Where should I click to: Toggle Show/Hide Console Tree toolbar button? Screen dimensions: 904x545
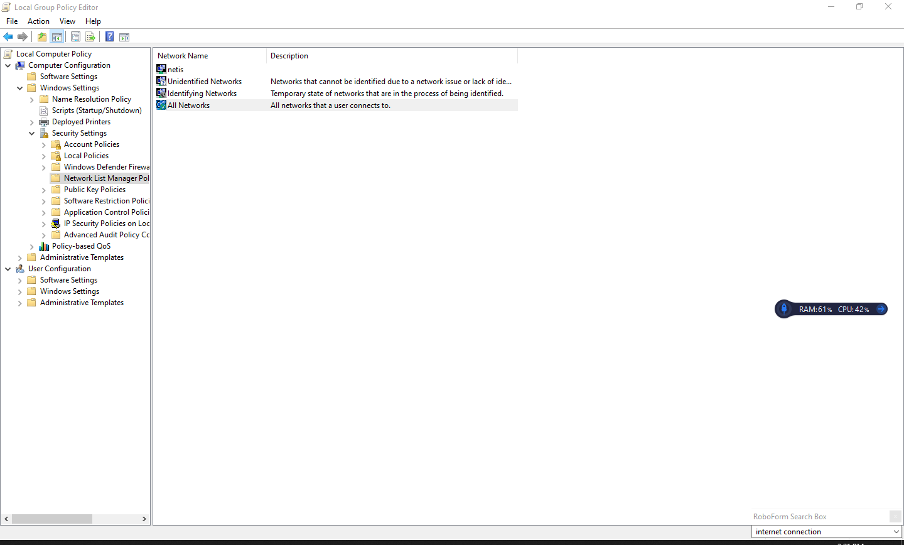coord(57,37)
